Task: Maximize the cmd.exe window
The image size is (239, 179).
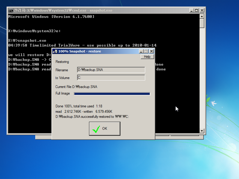Action: [x=197, y=10]
